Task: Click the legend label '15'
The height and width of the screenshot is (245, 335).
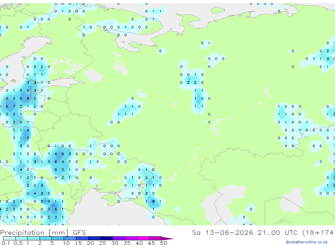Action: (78, 243)
